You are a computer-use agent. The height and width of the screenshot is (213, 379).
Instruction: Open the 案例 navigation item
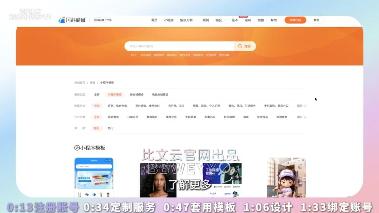(x=206, y=20)
